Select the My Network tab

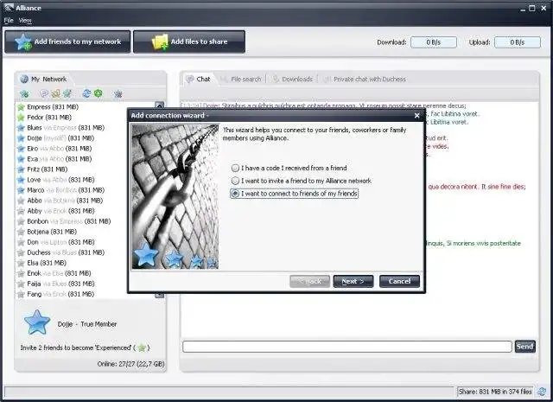point(44,79)
